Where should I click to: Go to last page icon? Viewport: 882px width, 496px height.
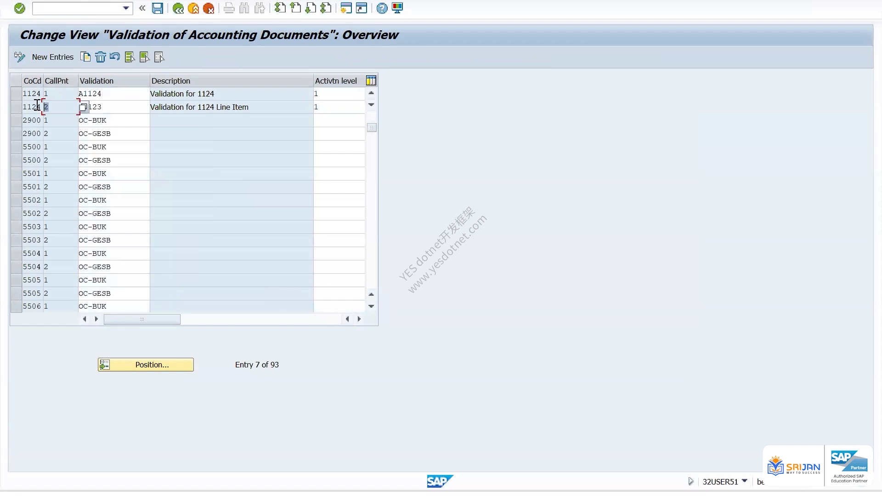[326, 8]
